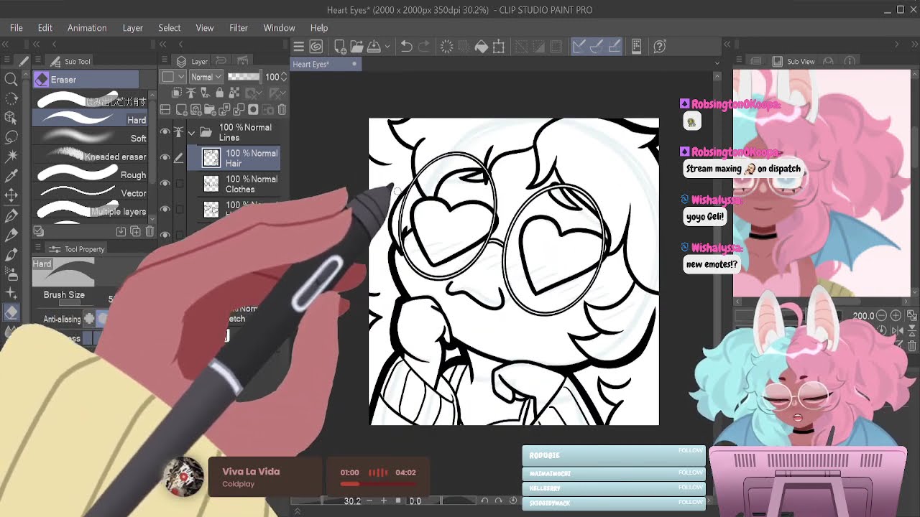Open the smartphone connection icon

(x=636, y=47)
